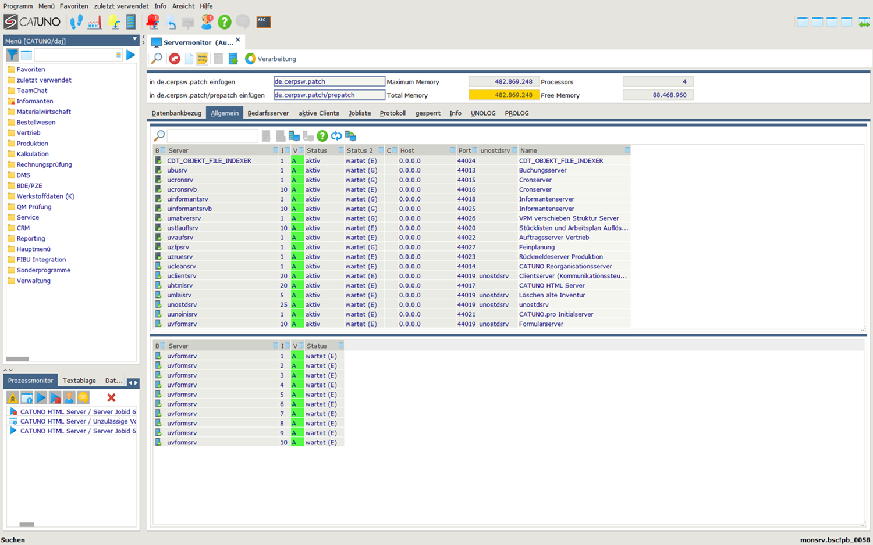Screen dimensions: 873x545
Task: Switch to the Jobliste tab
Action: tap(359, 113)
